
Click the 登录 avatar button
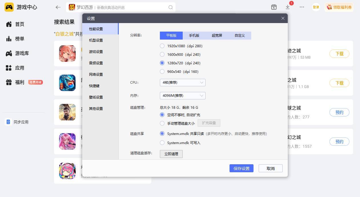pyautogui.click(x=316, y=7)
